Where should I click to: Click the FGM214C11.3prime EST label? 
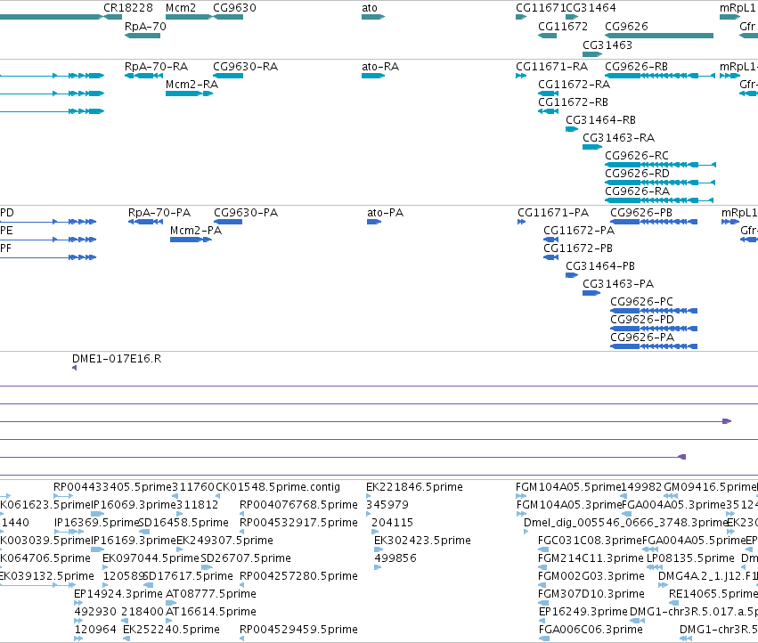tap(591, 558)
